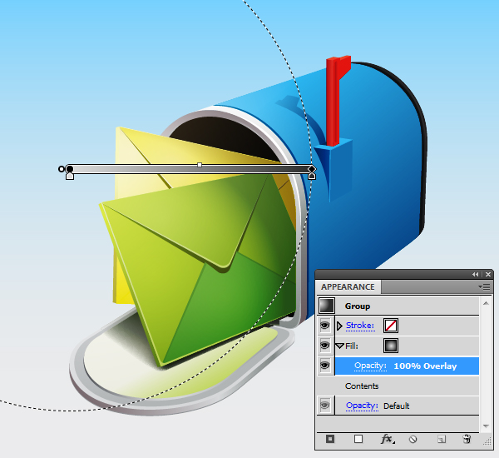
Task: Expand the Stroke attribute triangle
Action: tap(338, 326)
